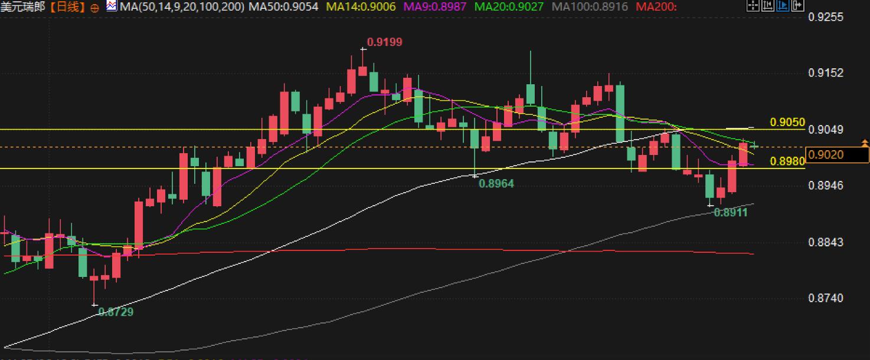This screenshot has width=870, height=360.
Task: Click the crosshair cursor icon at top right
Action: click(x=753, y=5)
